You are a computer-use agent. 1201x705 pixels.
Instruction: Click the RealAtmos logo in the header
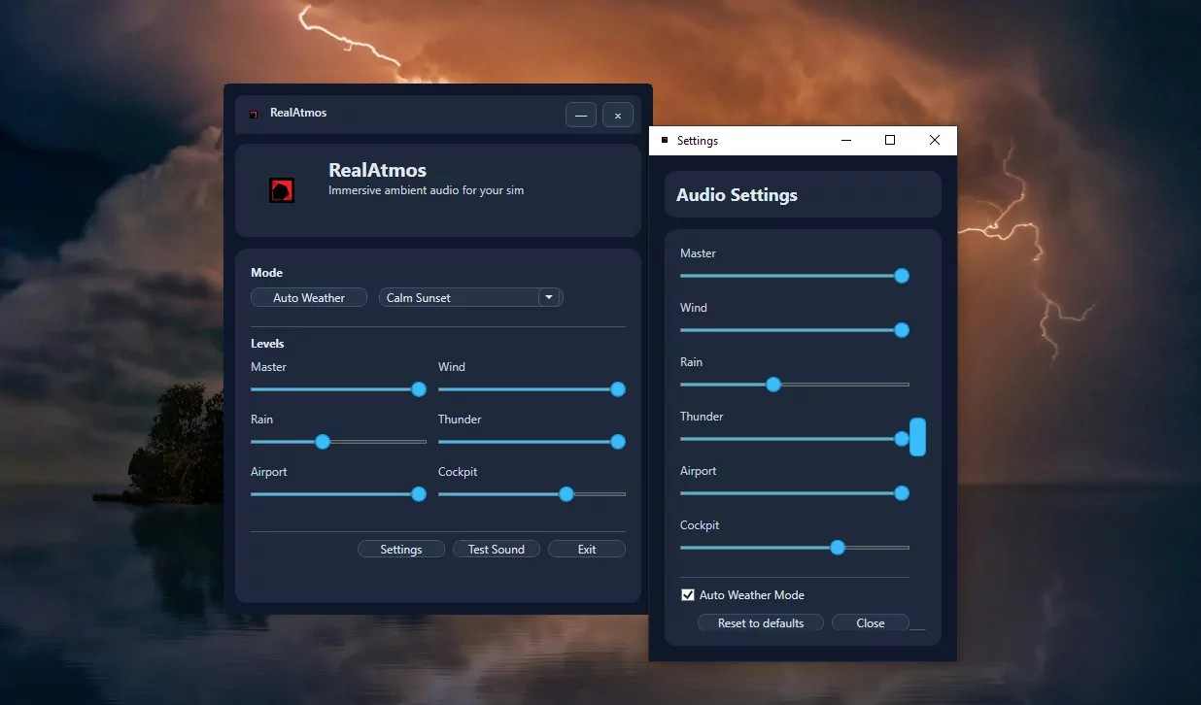282,190
